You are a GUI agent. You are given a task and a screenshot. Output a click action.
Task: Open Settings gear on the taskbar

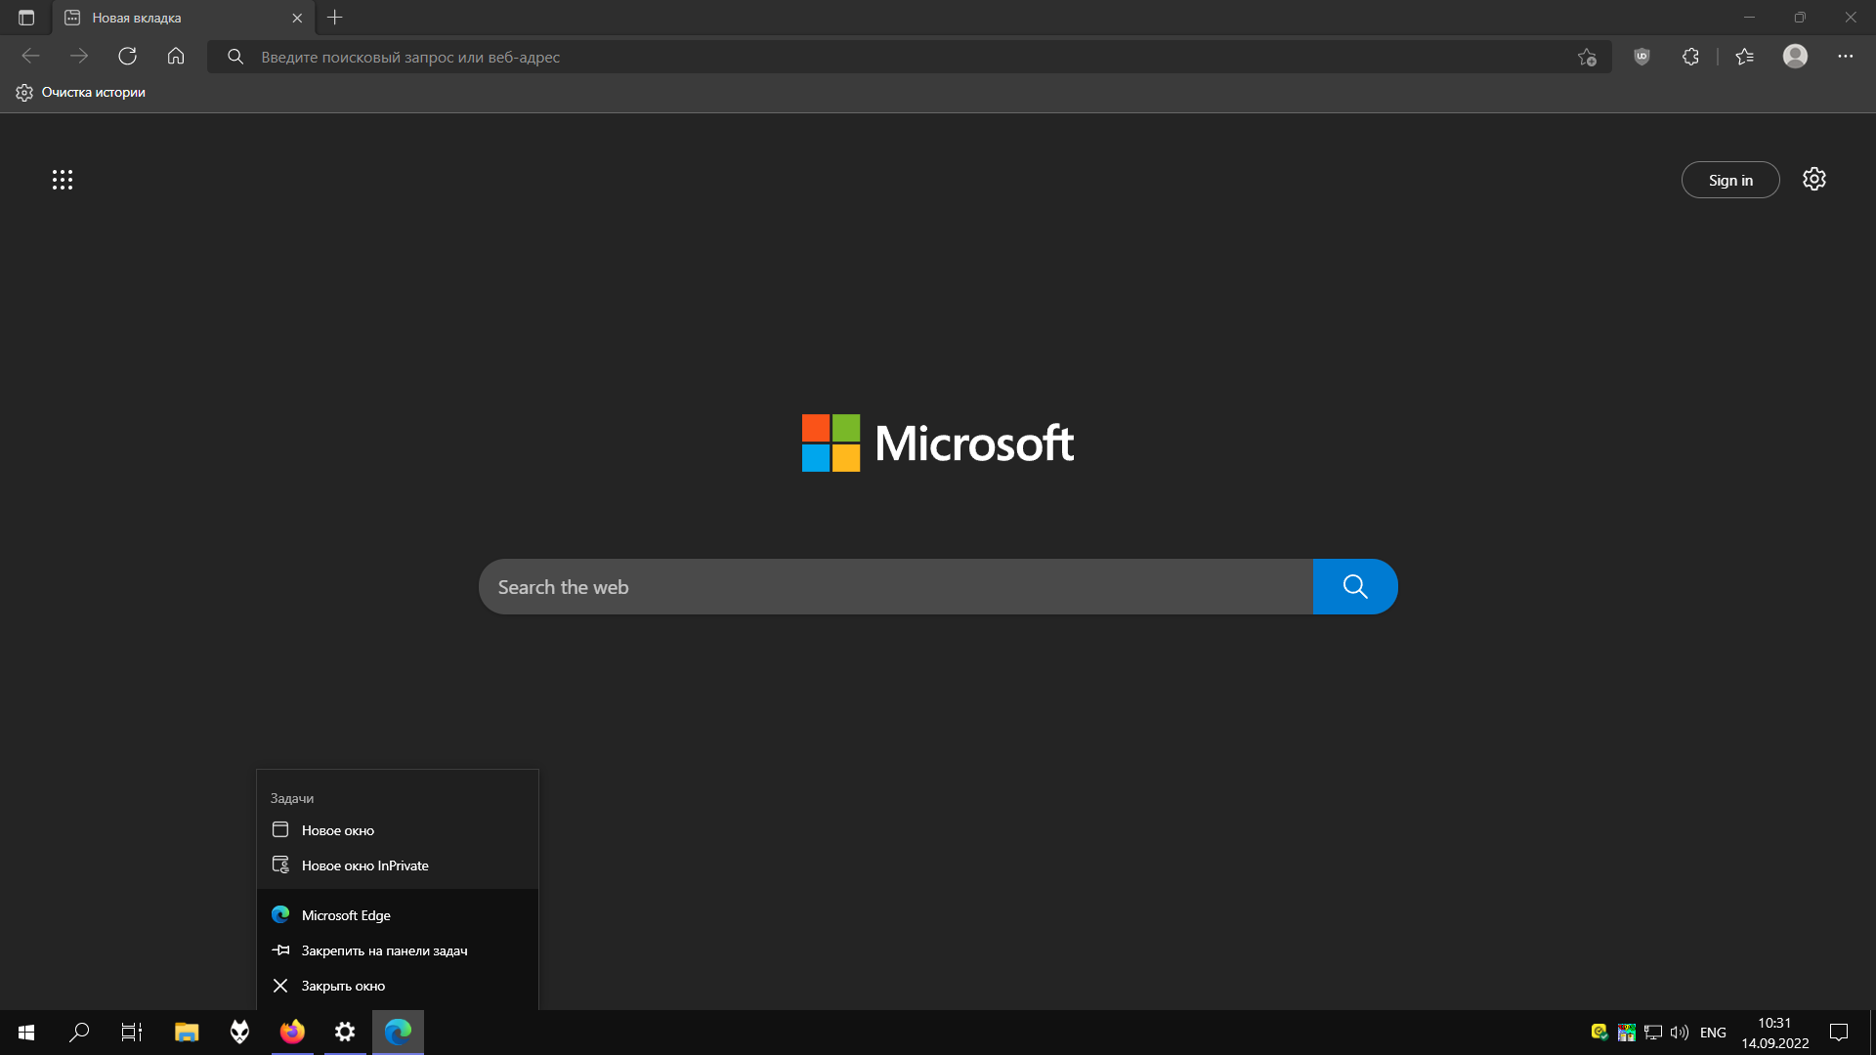345,1033
